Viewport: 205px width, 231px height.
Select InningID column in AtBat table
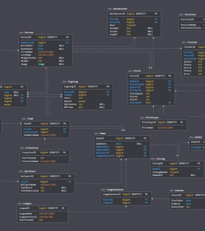[197, 147]
